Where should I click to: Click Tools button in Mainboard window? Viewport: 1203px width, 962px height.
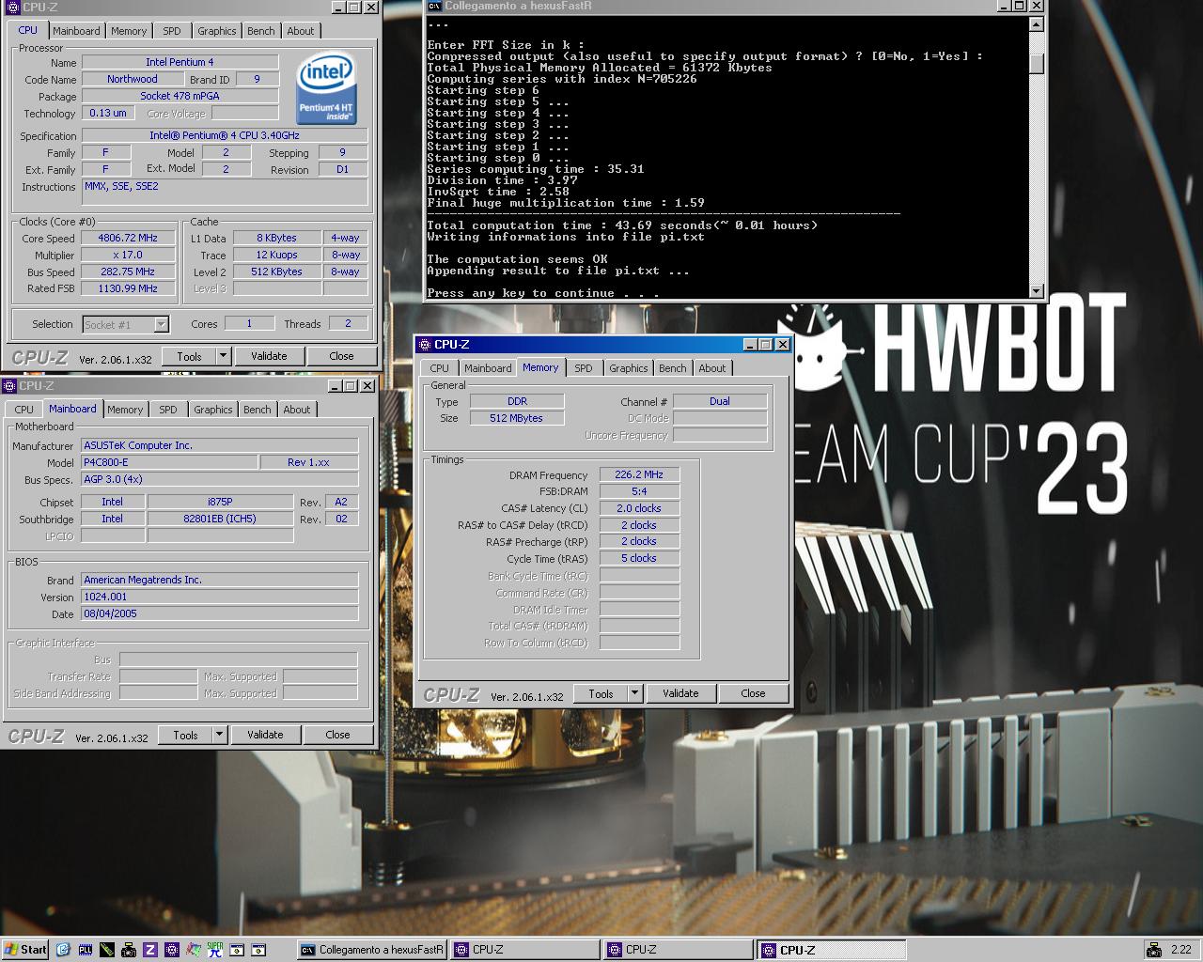[x=185, y=735]
